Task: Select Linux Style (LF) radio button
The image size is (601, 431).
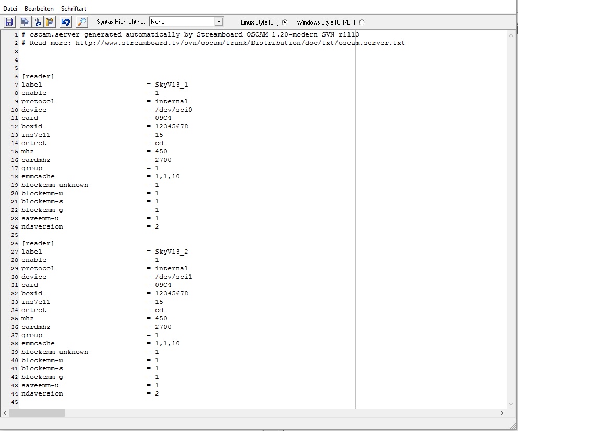Action: pyautogui.click(x=284, y=22)
